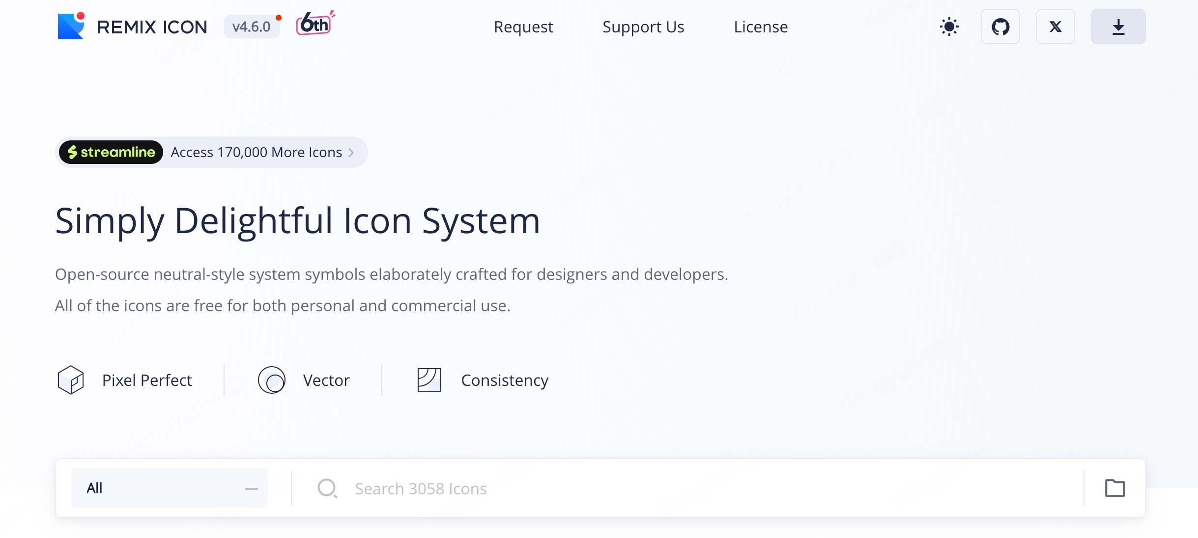Click the Consistency square icon

[x=429, y=380]
